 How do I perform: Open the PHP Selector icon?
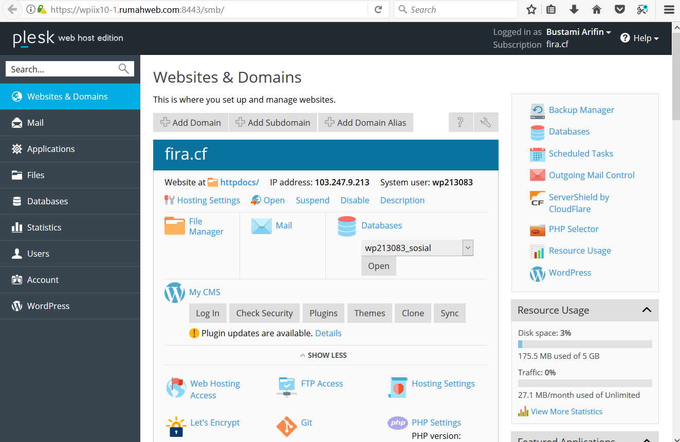tap(537, 229)
